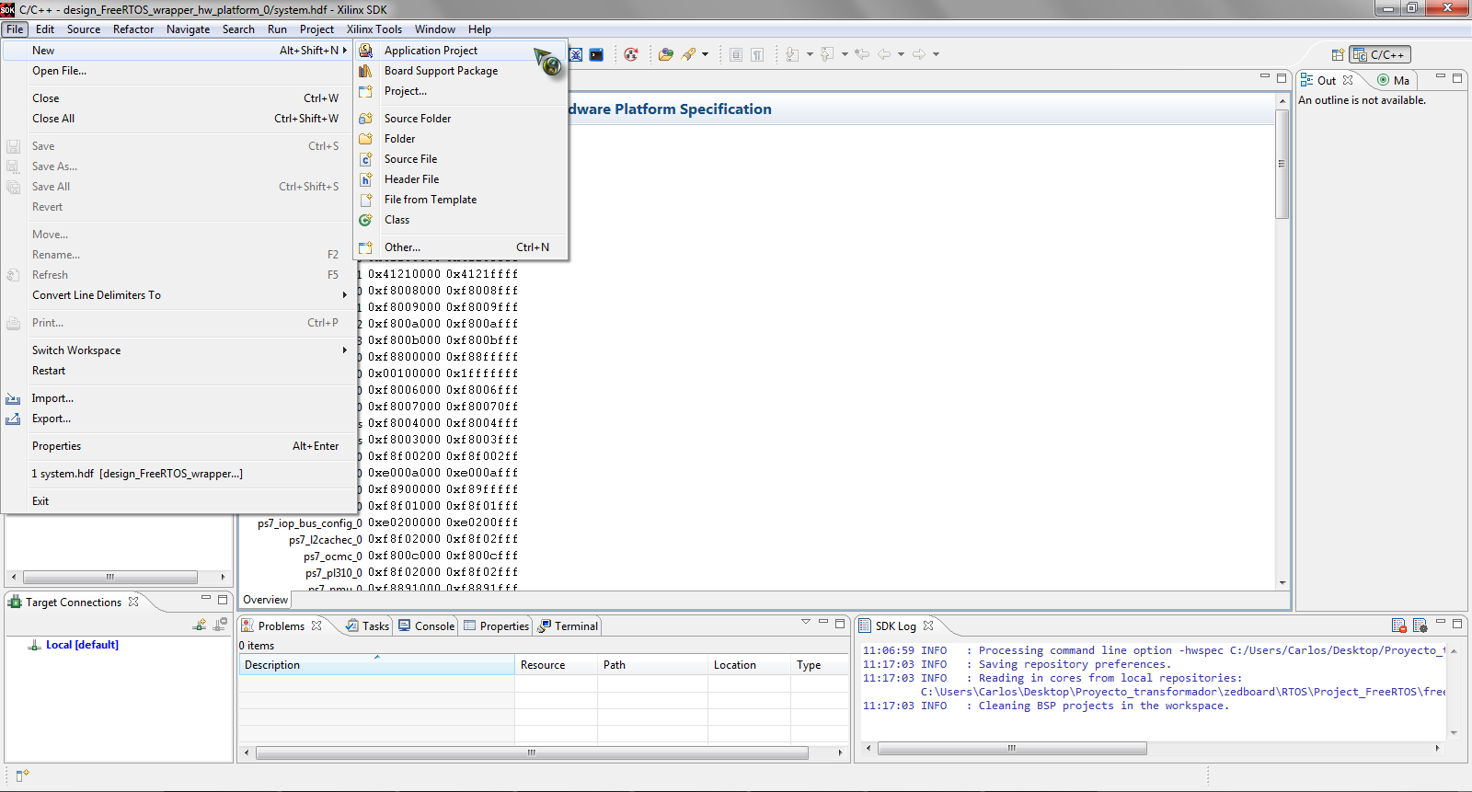Open the Xilinx Tools menu
1472x792 pixels.
click(374, 29)
